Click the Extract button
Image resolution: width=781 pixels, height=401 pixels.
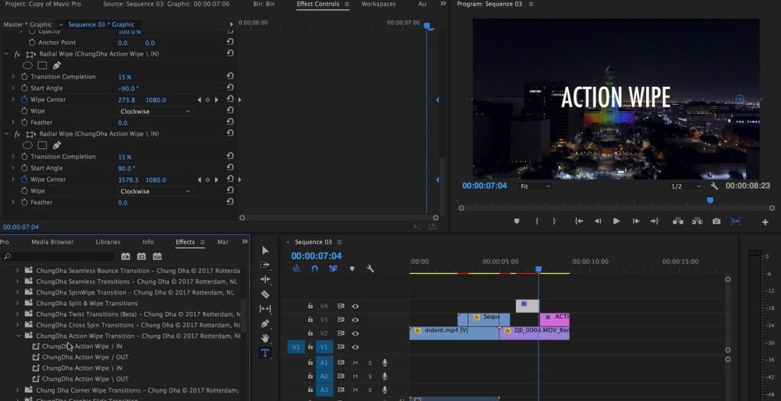click(x=697, y=221)
